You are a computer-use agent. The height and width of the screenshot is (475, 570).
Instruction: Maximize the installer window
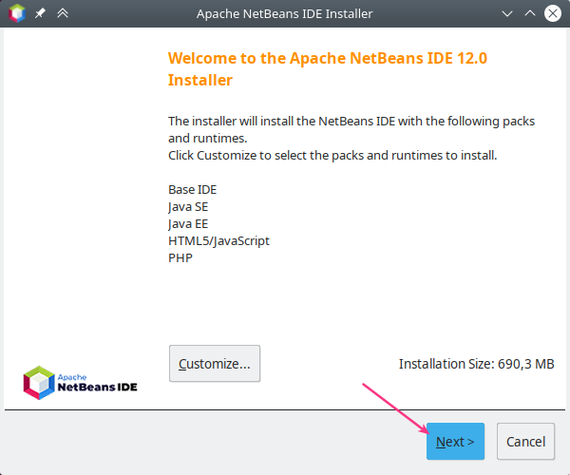(530, 13)
